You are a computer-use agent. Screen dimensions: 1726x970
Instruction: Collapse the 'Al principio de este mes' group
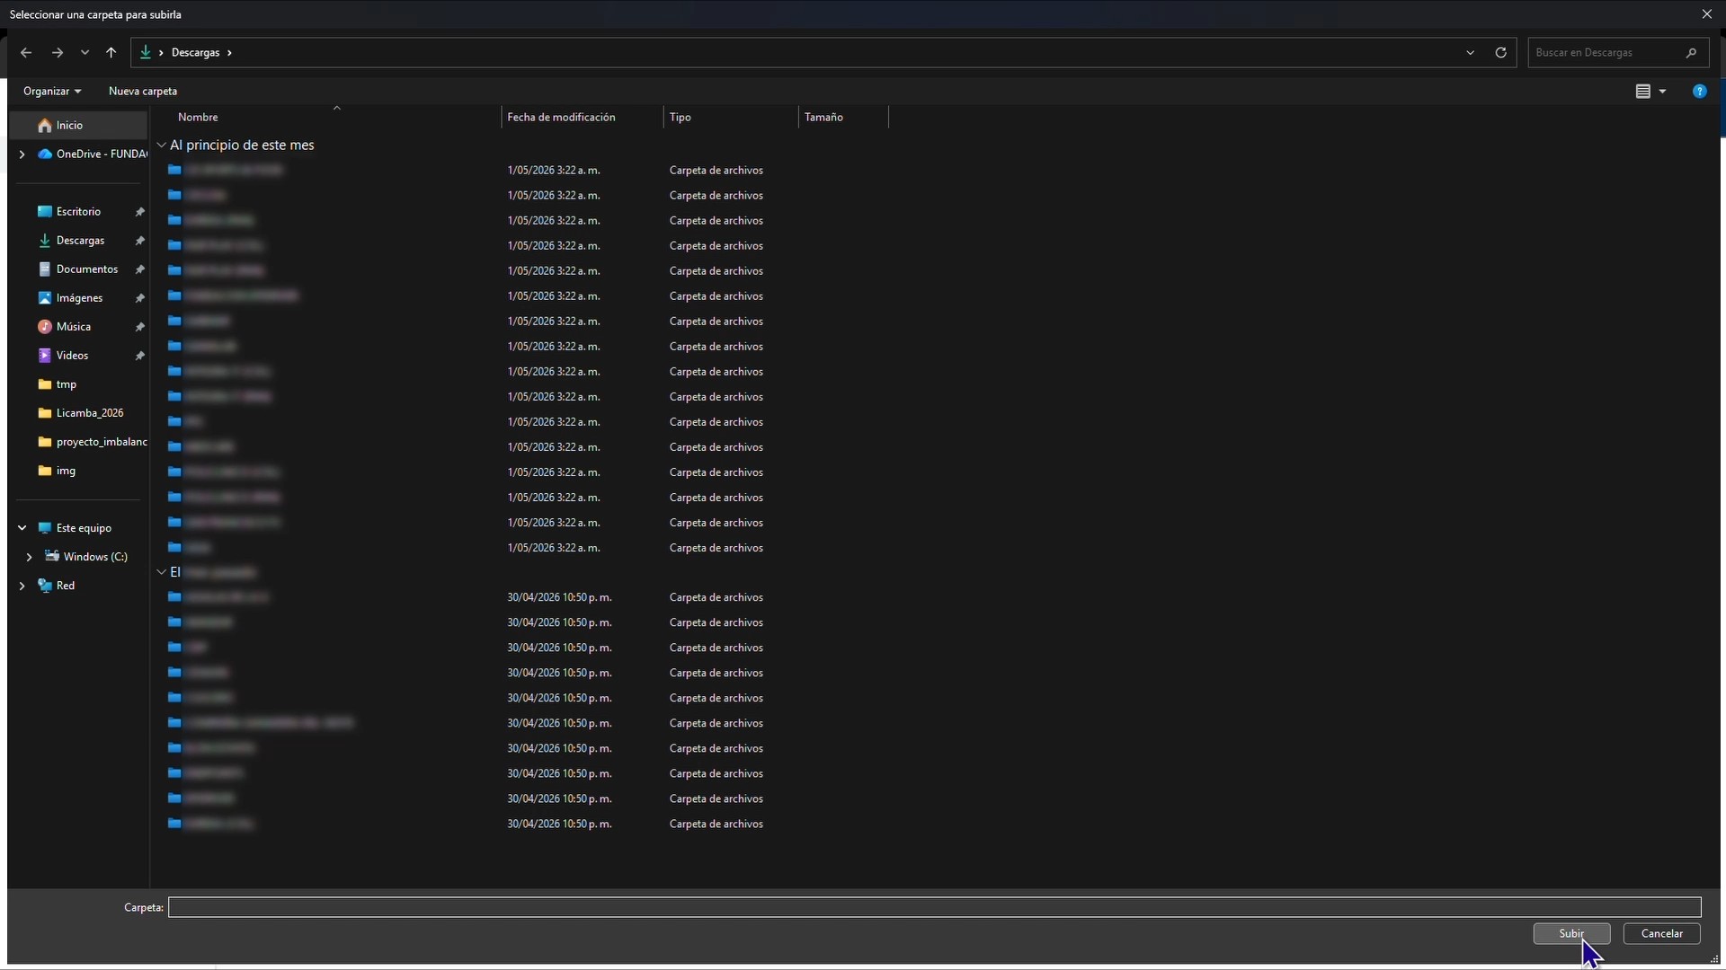(162, 145)
